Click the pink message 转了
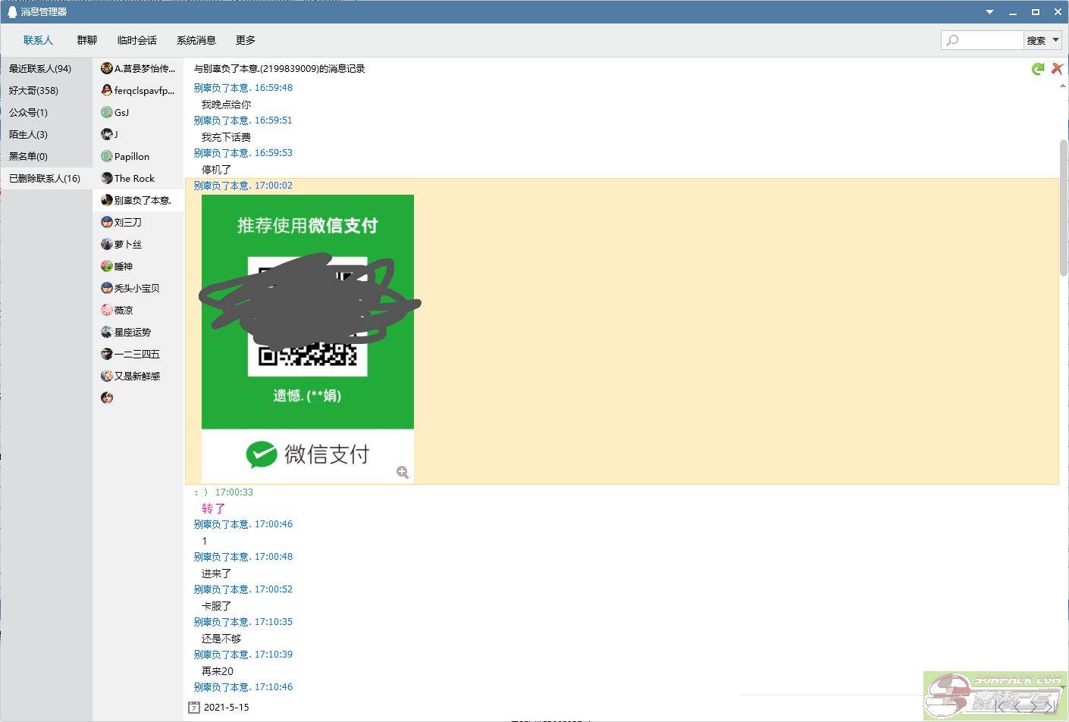 (x=213, y=508)
